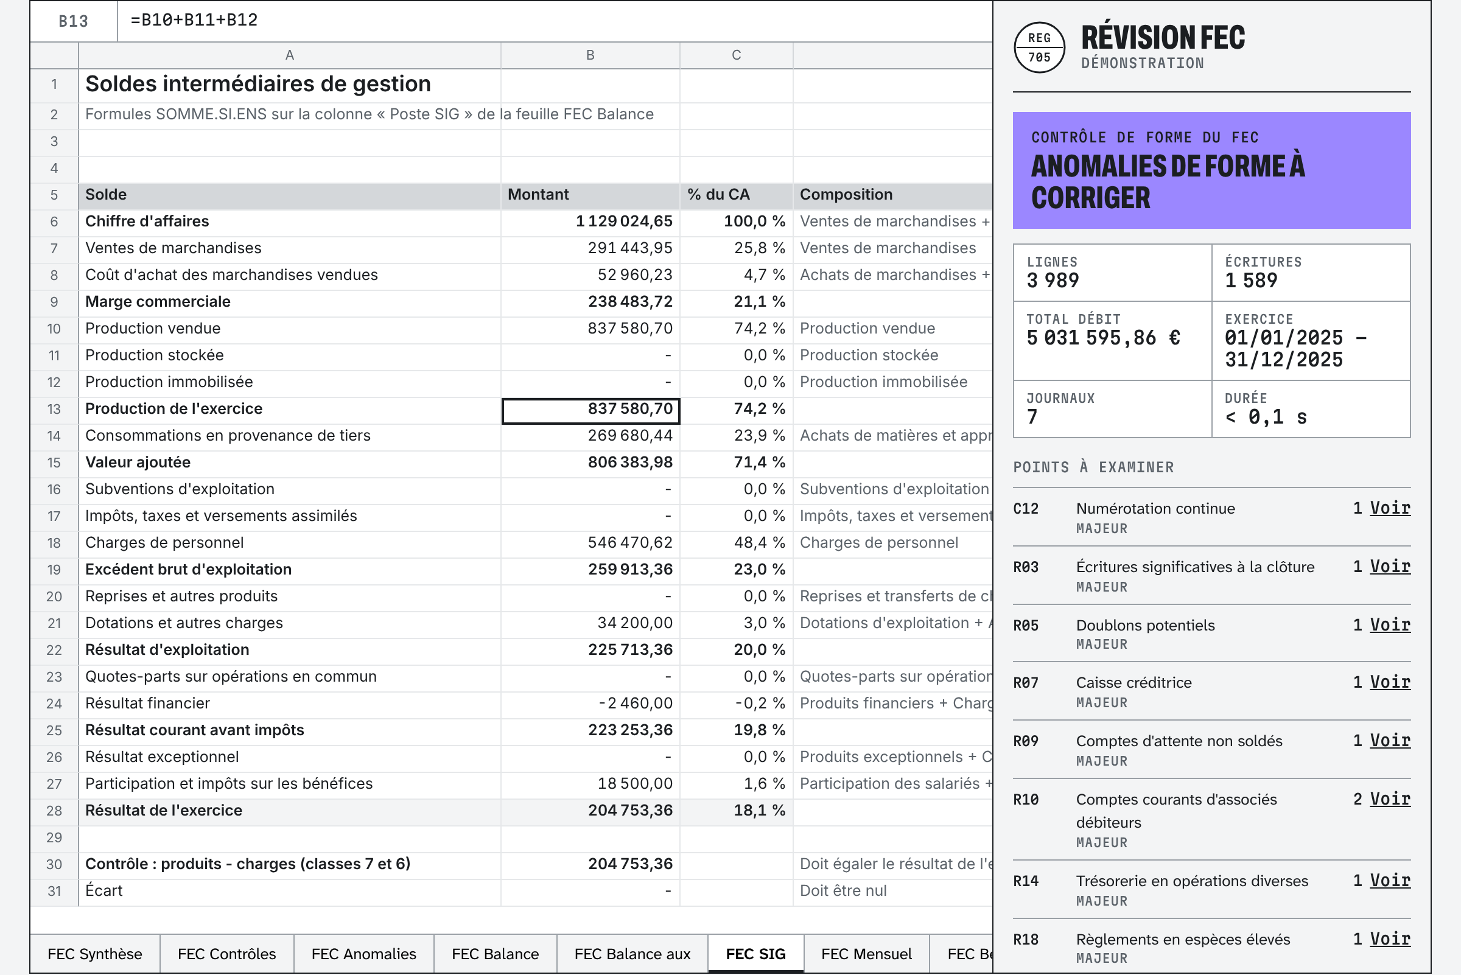Open Voir link for Caisse créditrice
This screenshot has width=1461, height=975.
pyautogui.click(x=1390, y=682)
